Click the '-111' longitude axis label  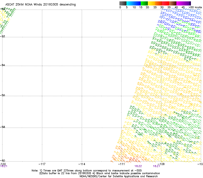pyautogui.click(x=121, y=164)
